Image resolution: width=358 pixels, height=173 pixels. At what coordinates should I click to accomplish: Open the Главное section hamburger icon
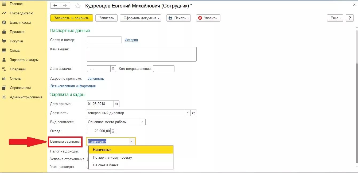[4, 4]
